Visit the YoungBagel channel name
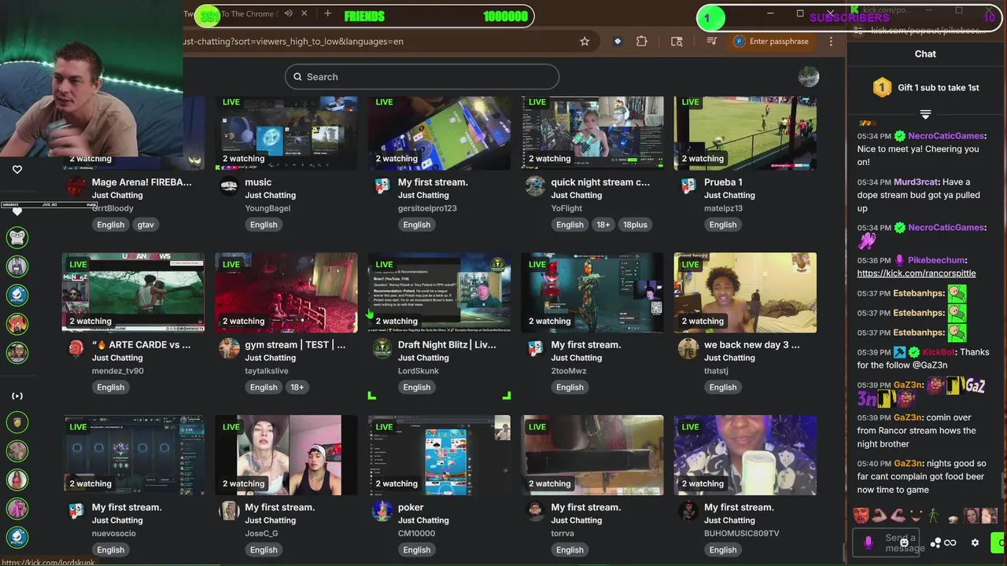This screenshot has width=1007, height=566. (267, 208)
